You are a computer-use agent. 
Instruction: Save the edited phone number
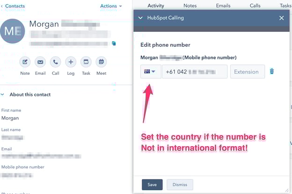point(152,185)
